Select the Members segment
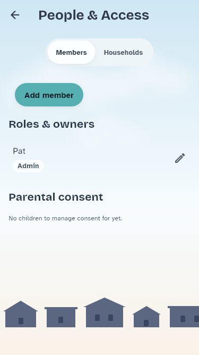The height and width of the screenshot is (355, 199). (x=71, y=52)
